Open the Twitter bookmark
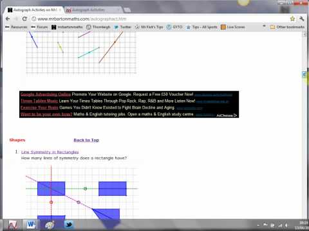The width and height of the screenshot is (309, 231). [x=122, y=27]
